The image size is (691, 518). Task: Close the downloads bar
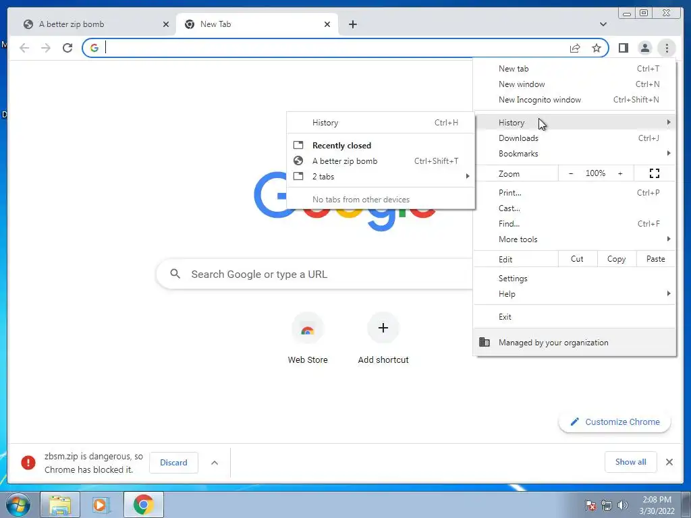[669, 462]
